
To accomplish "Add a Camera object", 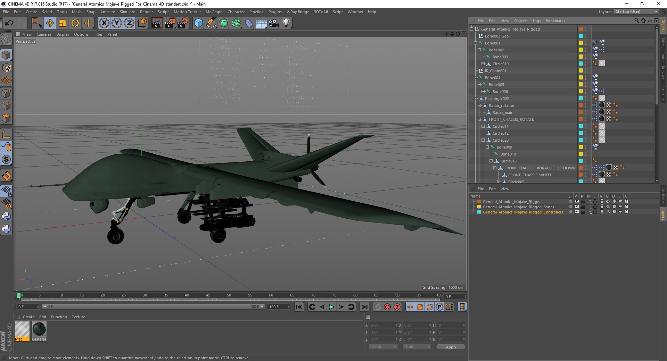I will [274, 23].
